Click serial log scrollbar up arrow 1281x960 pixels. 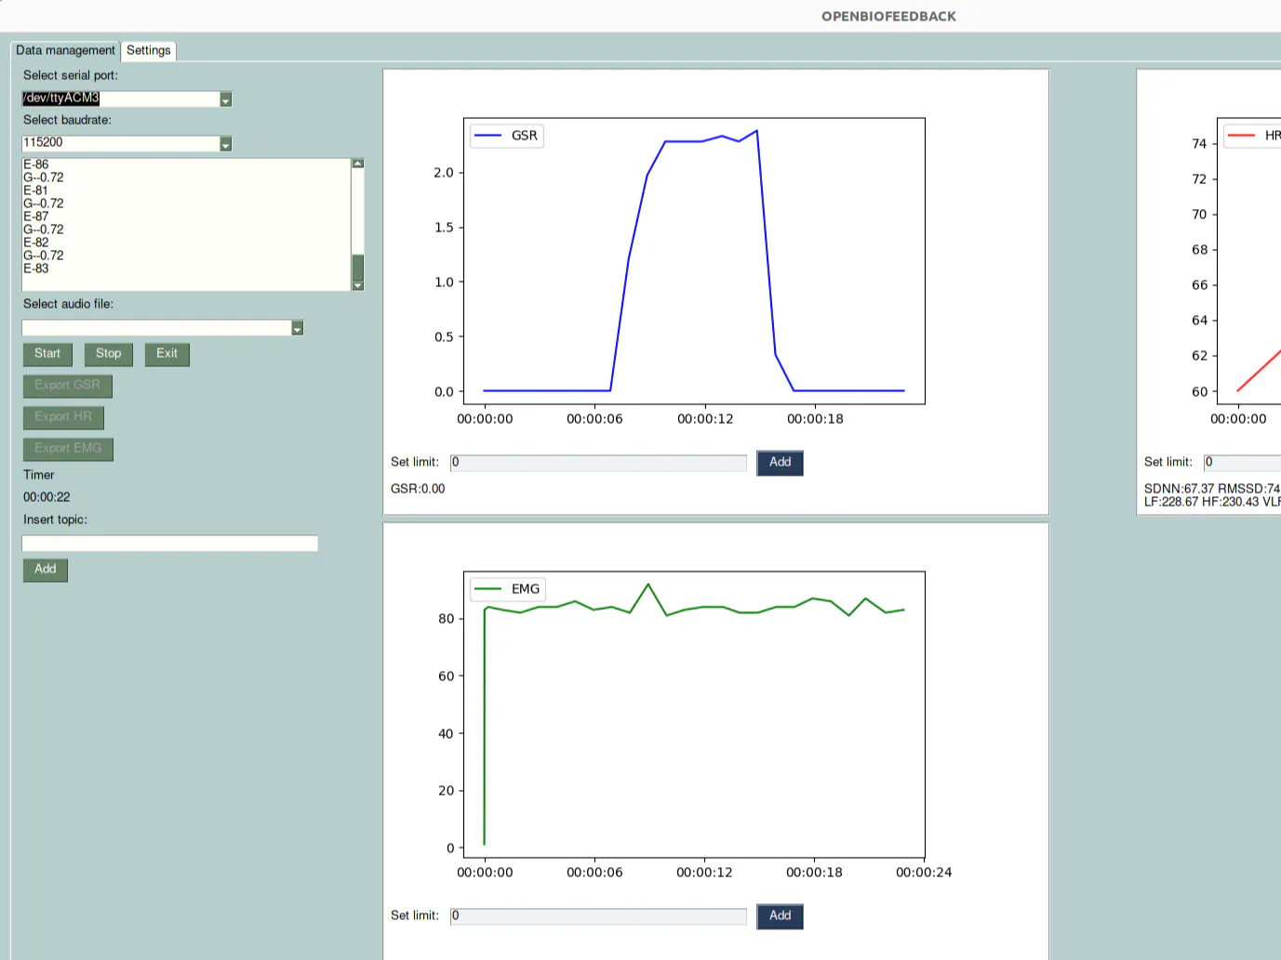358,164
